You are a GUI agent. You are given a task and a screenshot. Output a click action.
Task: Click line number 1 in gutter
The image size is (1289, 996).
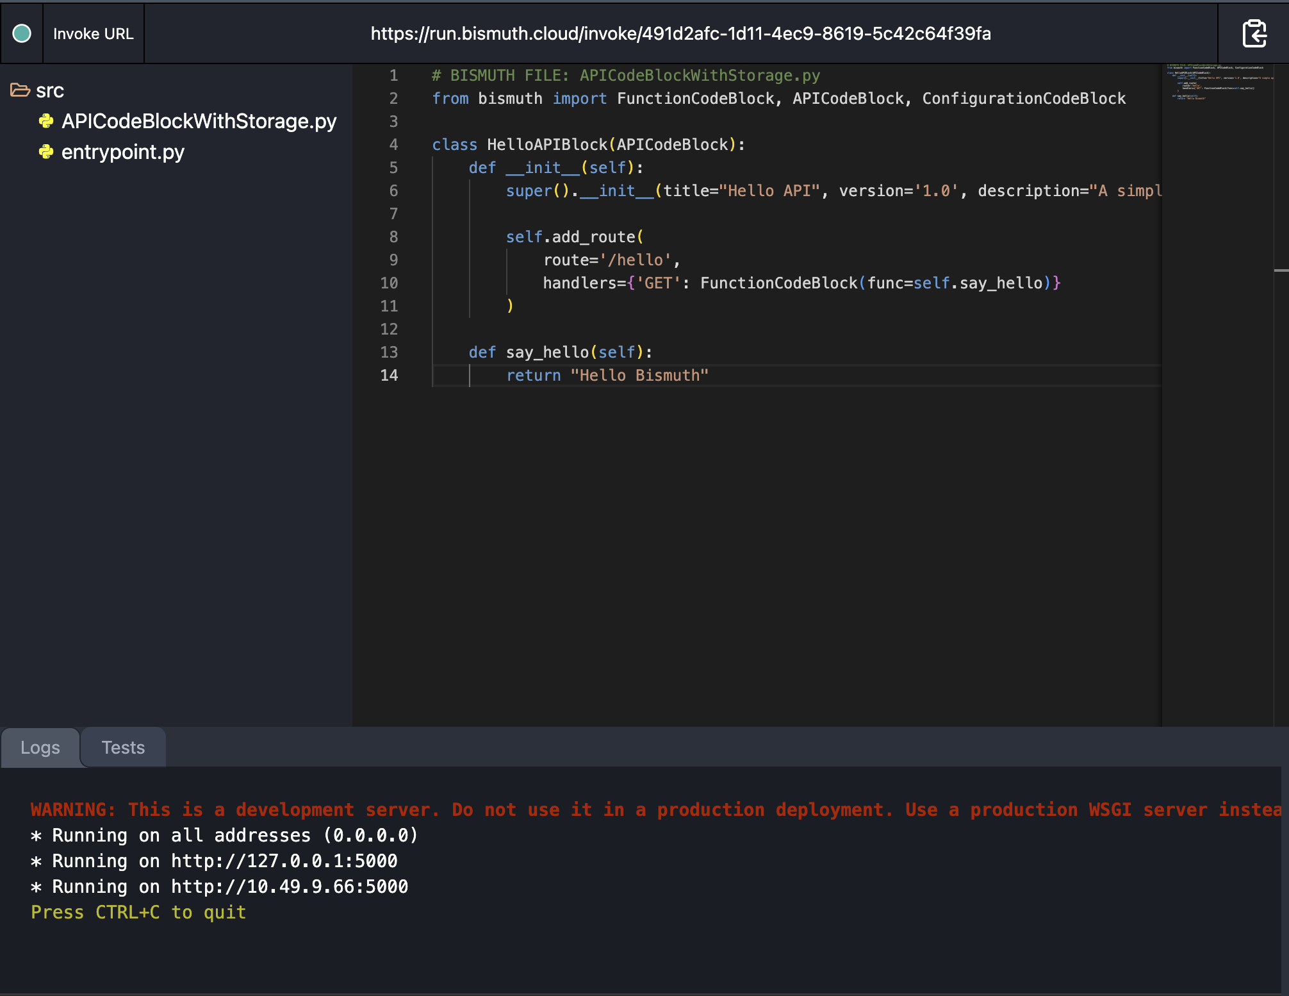(393, 76)
